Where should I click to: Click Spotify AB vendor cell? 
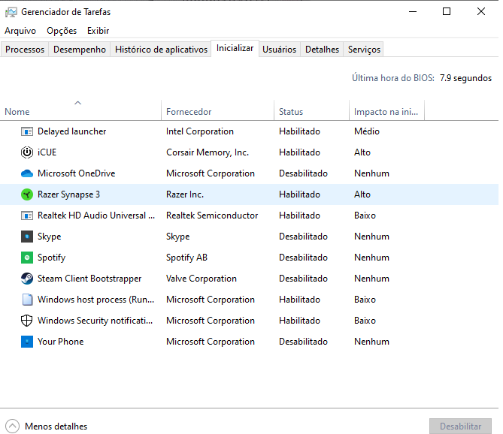coord(186,258)
